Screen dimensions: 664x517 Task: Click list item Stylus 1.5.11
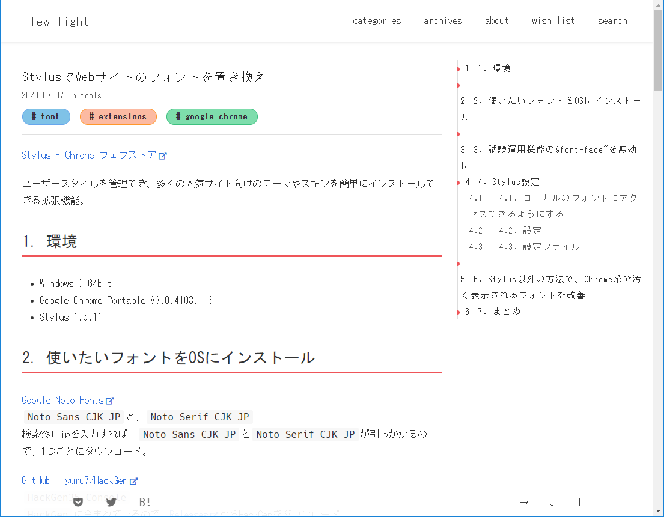(71, 317)
